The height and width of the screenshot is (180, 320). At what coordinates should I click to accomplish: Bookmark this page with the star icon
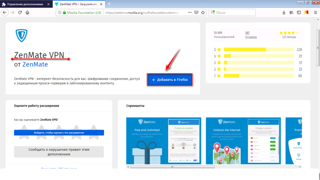(x=203, y=12)
